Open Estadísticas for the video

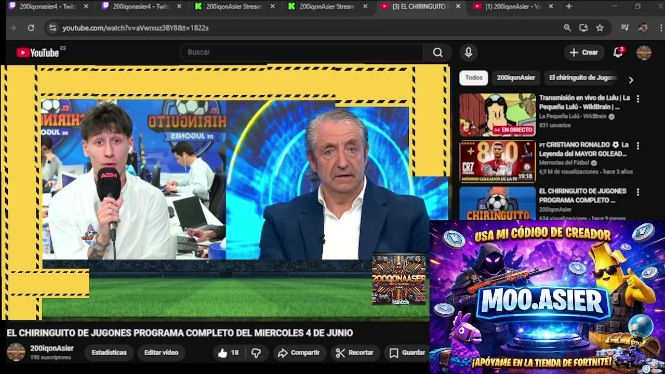[x=109, y=353]
